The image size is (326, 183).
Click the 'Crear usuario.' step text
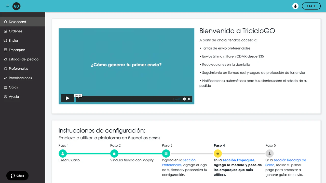click(70, 160)
